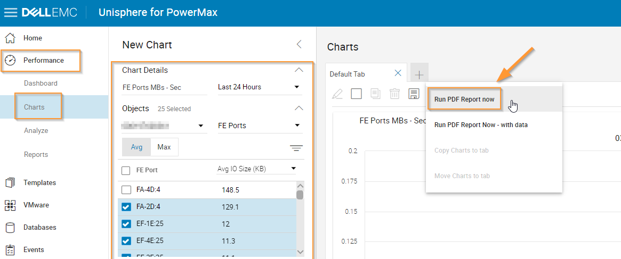
Task: Toggle the select-all FE Port checkbox
Action: point(126,171)
